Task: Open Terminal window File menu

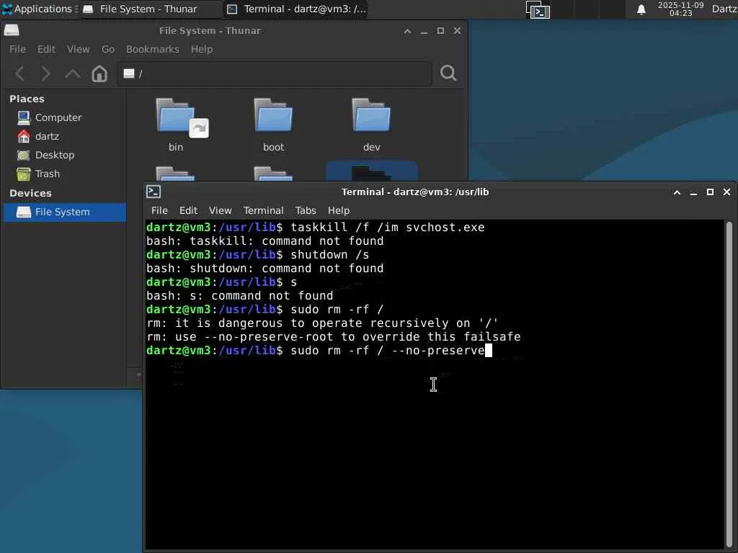Action: (x=159, y=210)
